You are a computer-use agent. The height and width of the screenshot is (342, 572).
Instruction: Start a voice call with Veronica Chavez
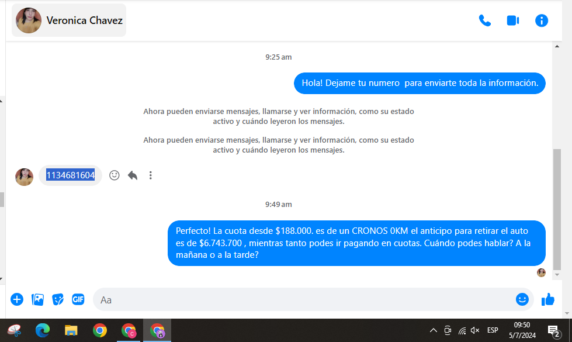coord(484,20)
